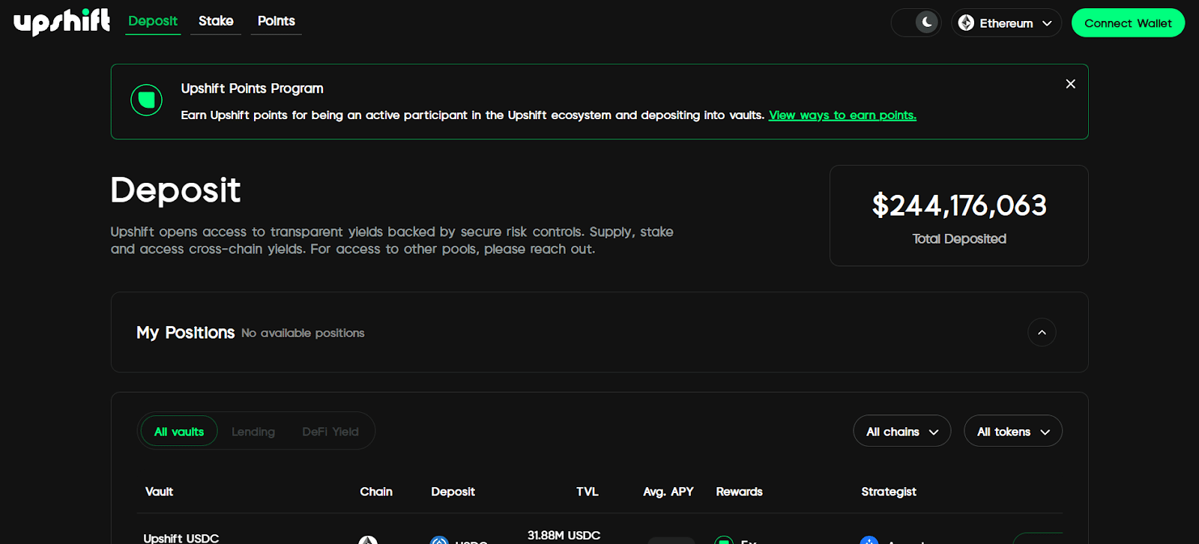Collapse the My Positions section
Image resolution: width=1199 pixels, height=544 pixels.
pyautogui.click(x=1042, y=332)
